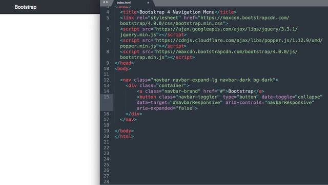Image resolution: width=328 pixels, height=185 pixels.
Task: Go to previous tab with left arrow
Action: point(104,2)
